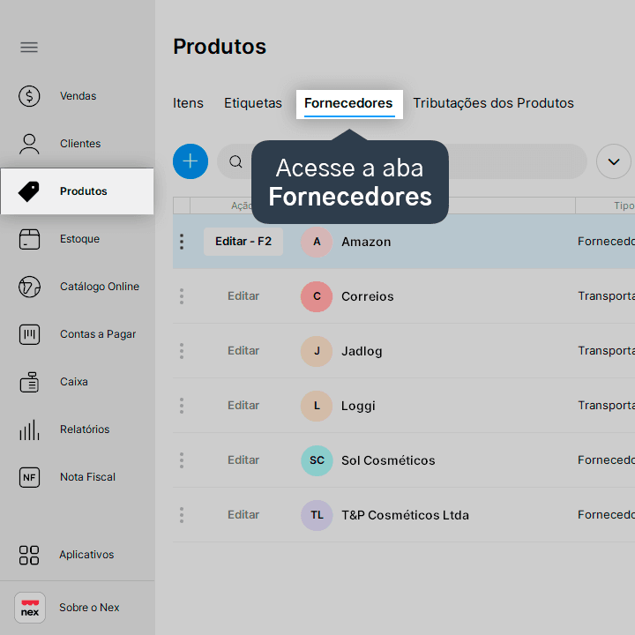Open Sobre o Nex link

[x=89, y=608]
